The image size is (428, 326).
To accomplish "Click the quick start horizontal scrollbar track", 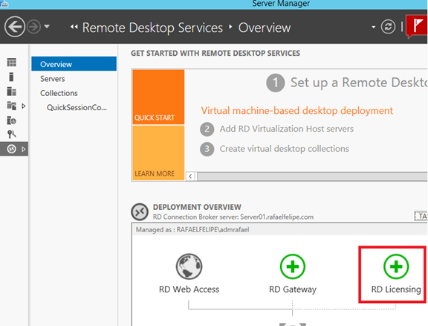I will point(312,176).
